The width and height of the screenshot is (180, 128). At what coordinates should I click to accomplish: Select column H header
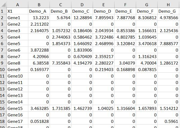pos(168,5)
